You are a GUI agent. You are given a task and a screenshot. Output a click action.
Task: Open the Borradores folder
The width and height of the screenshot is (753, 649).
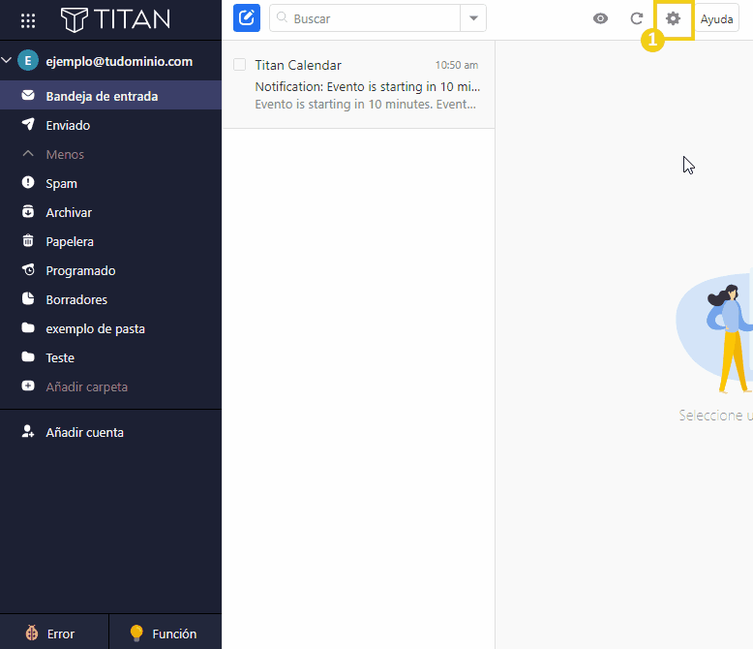point(110,299)
